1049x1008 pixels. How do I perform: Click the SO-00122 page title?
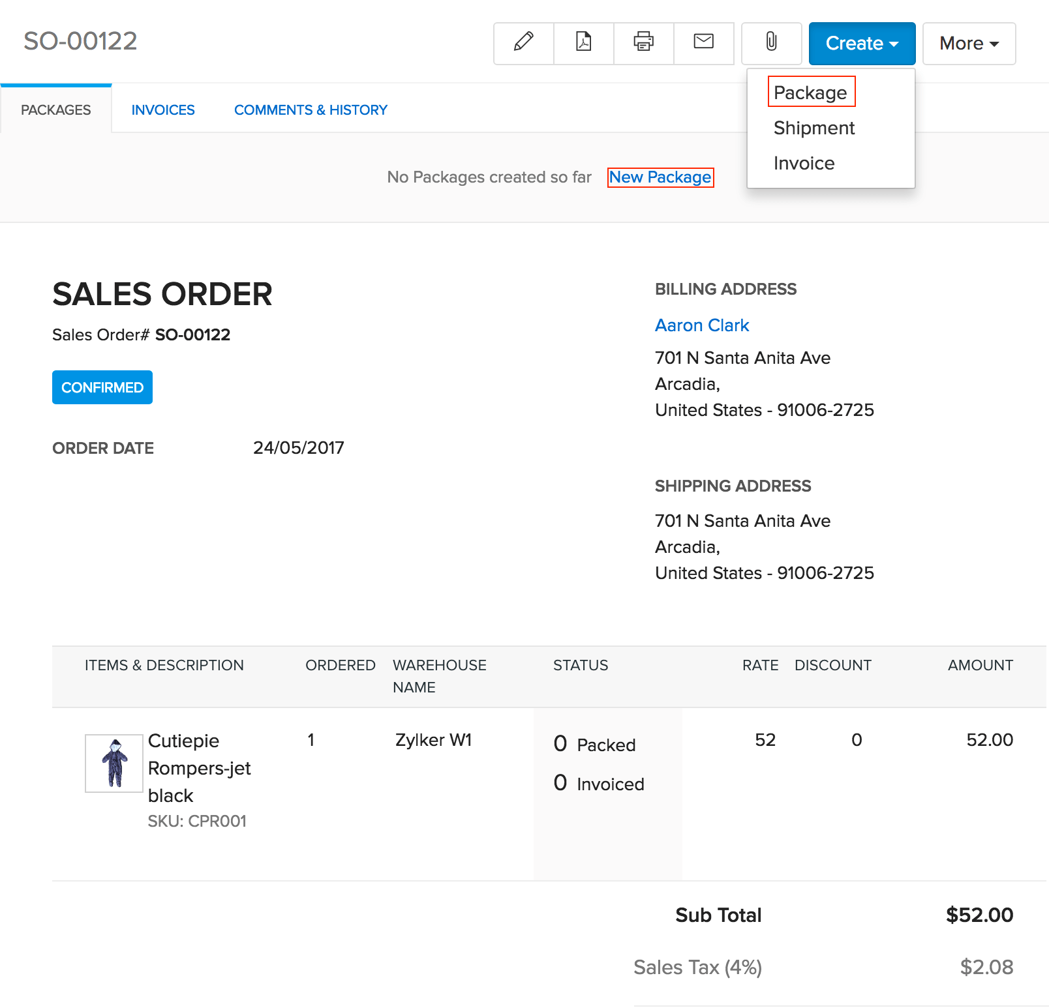click(x=80, y=41)
